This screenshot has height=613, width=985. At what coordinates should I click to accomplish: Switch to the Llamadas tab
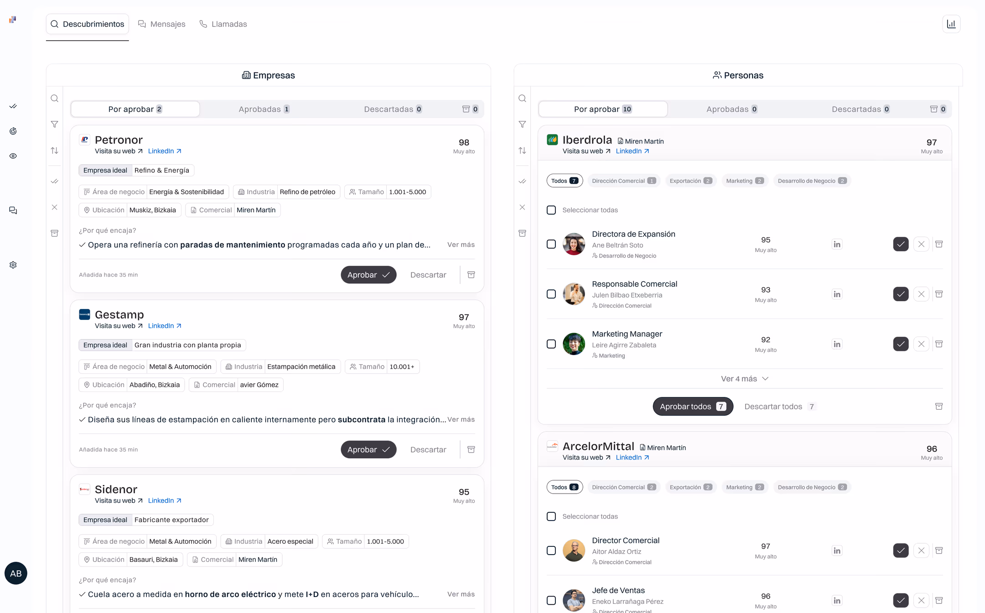pos(223,24)
